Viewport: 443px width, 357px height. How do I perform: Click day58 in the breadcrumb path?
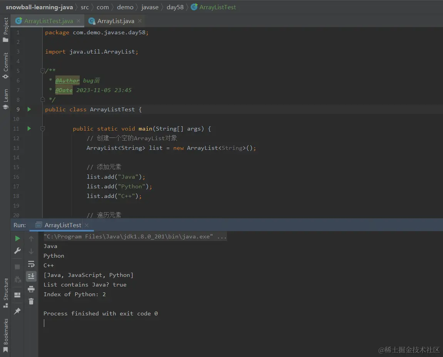tap(175, 7)
